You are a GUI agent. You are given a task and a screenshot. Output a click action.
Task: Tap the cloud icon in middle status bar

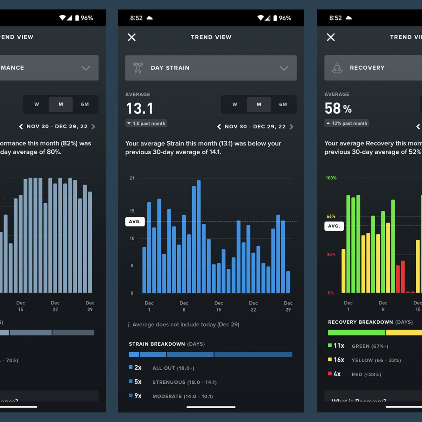(x=149, y=18)
